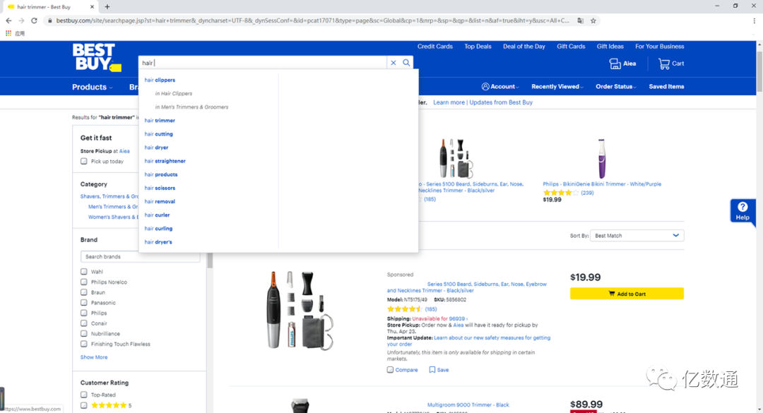Check the Wahl brand filter

pyautogui.click(x=83, y=272)
